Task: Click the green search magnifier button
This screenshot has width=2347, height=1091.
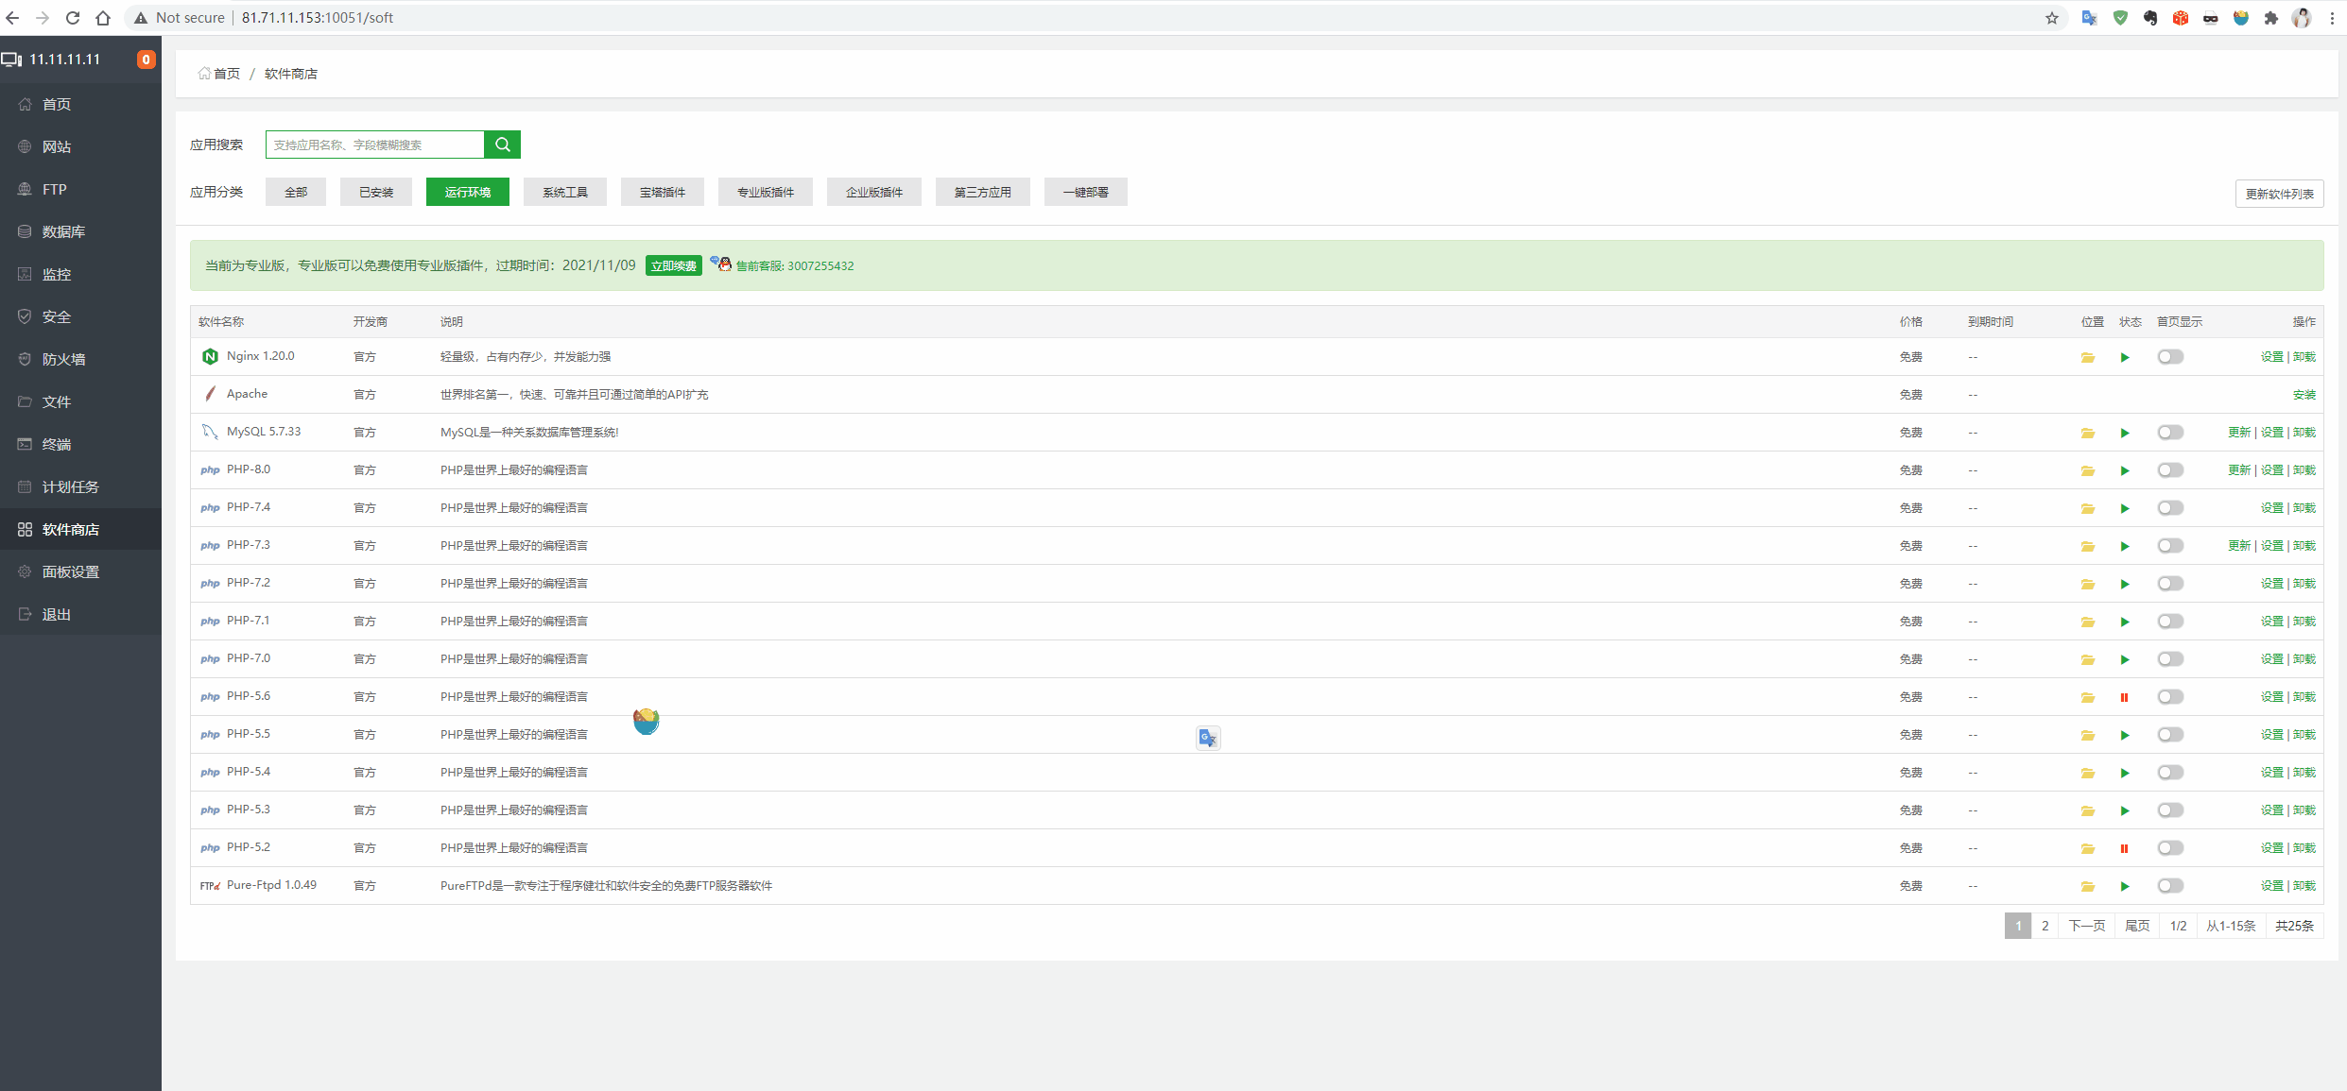Action: coord(502,145)
